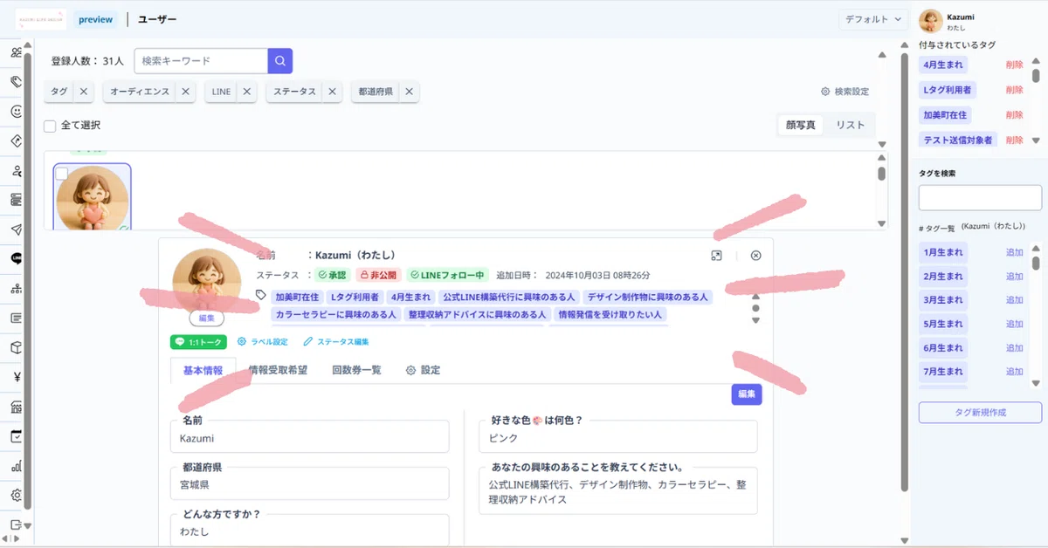Viewport: 1048px width, 548px height.
Task: Remove the LINE filter chip
Action: tap(247, 91)
